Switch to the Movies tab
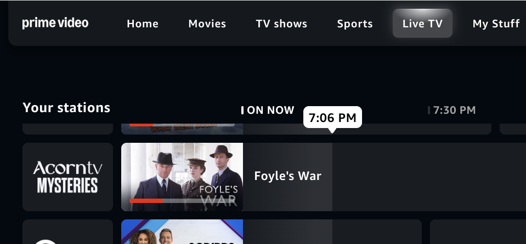Image resolution: width=526 pixels, height=244 pixels. pyautogui.click(x=207, y=24)
